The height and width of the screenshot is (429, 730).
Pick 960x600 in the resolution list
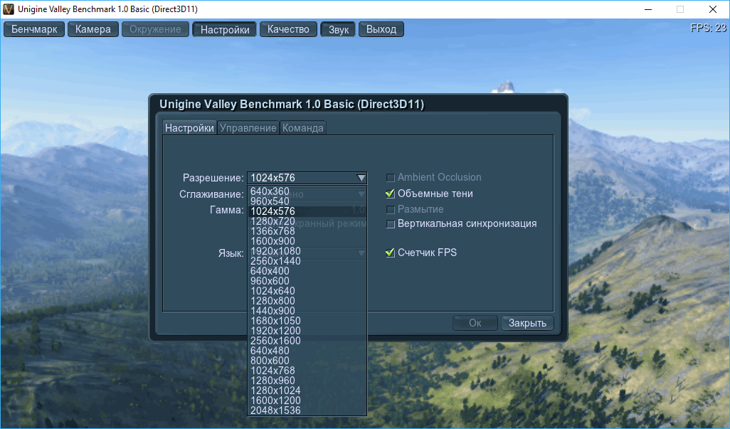[x=307, y=281]
